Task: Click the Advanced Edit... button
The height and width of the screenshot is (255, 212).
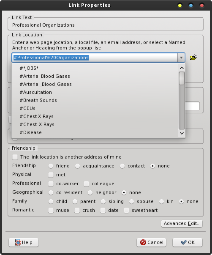Action: click(x=182, y=223)
